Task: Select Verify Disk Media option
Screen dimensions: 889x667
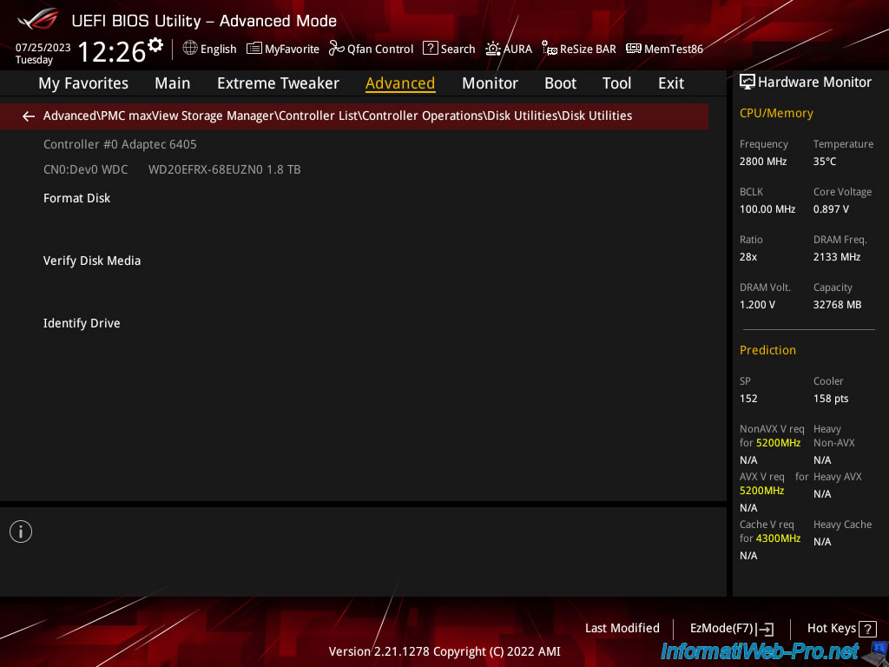Action: [x=92, y=261]
